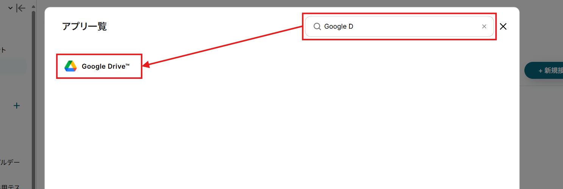
Task: Open the sidebar item ending 用テス
Action: click(x=10, y=186)
